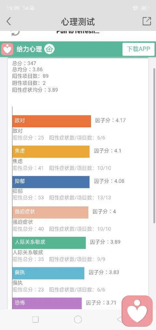Tap the Android recent apps square
The width and height of the screenshot is (156, 330).
click(x=35, y=320)
